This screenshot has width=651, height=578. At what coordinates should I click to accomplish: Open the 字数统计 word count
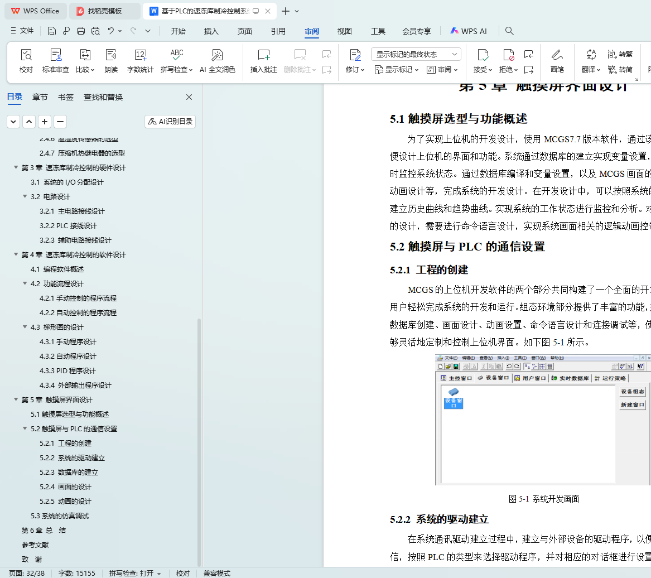click(x=141, y=61)
